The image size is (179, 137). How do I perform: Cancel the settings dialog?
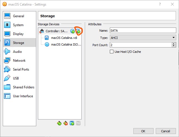pos(166,131)
